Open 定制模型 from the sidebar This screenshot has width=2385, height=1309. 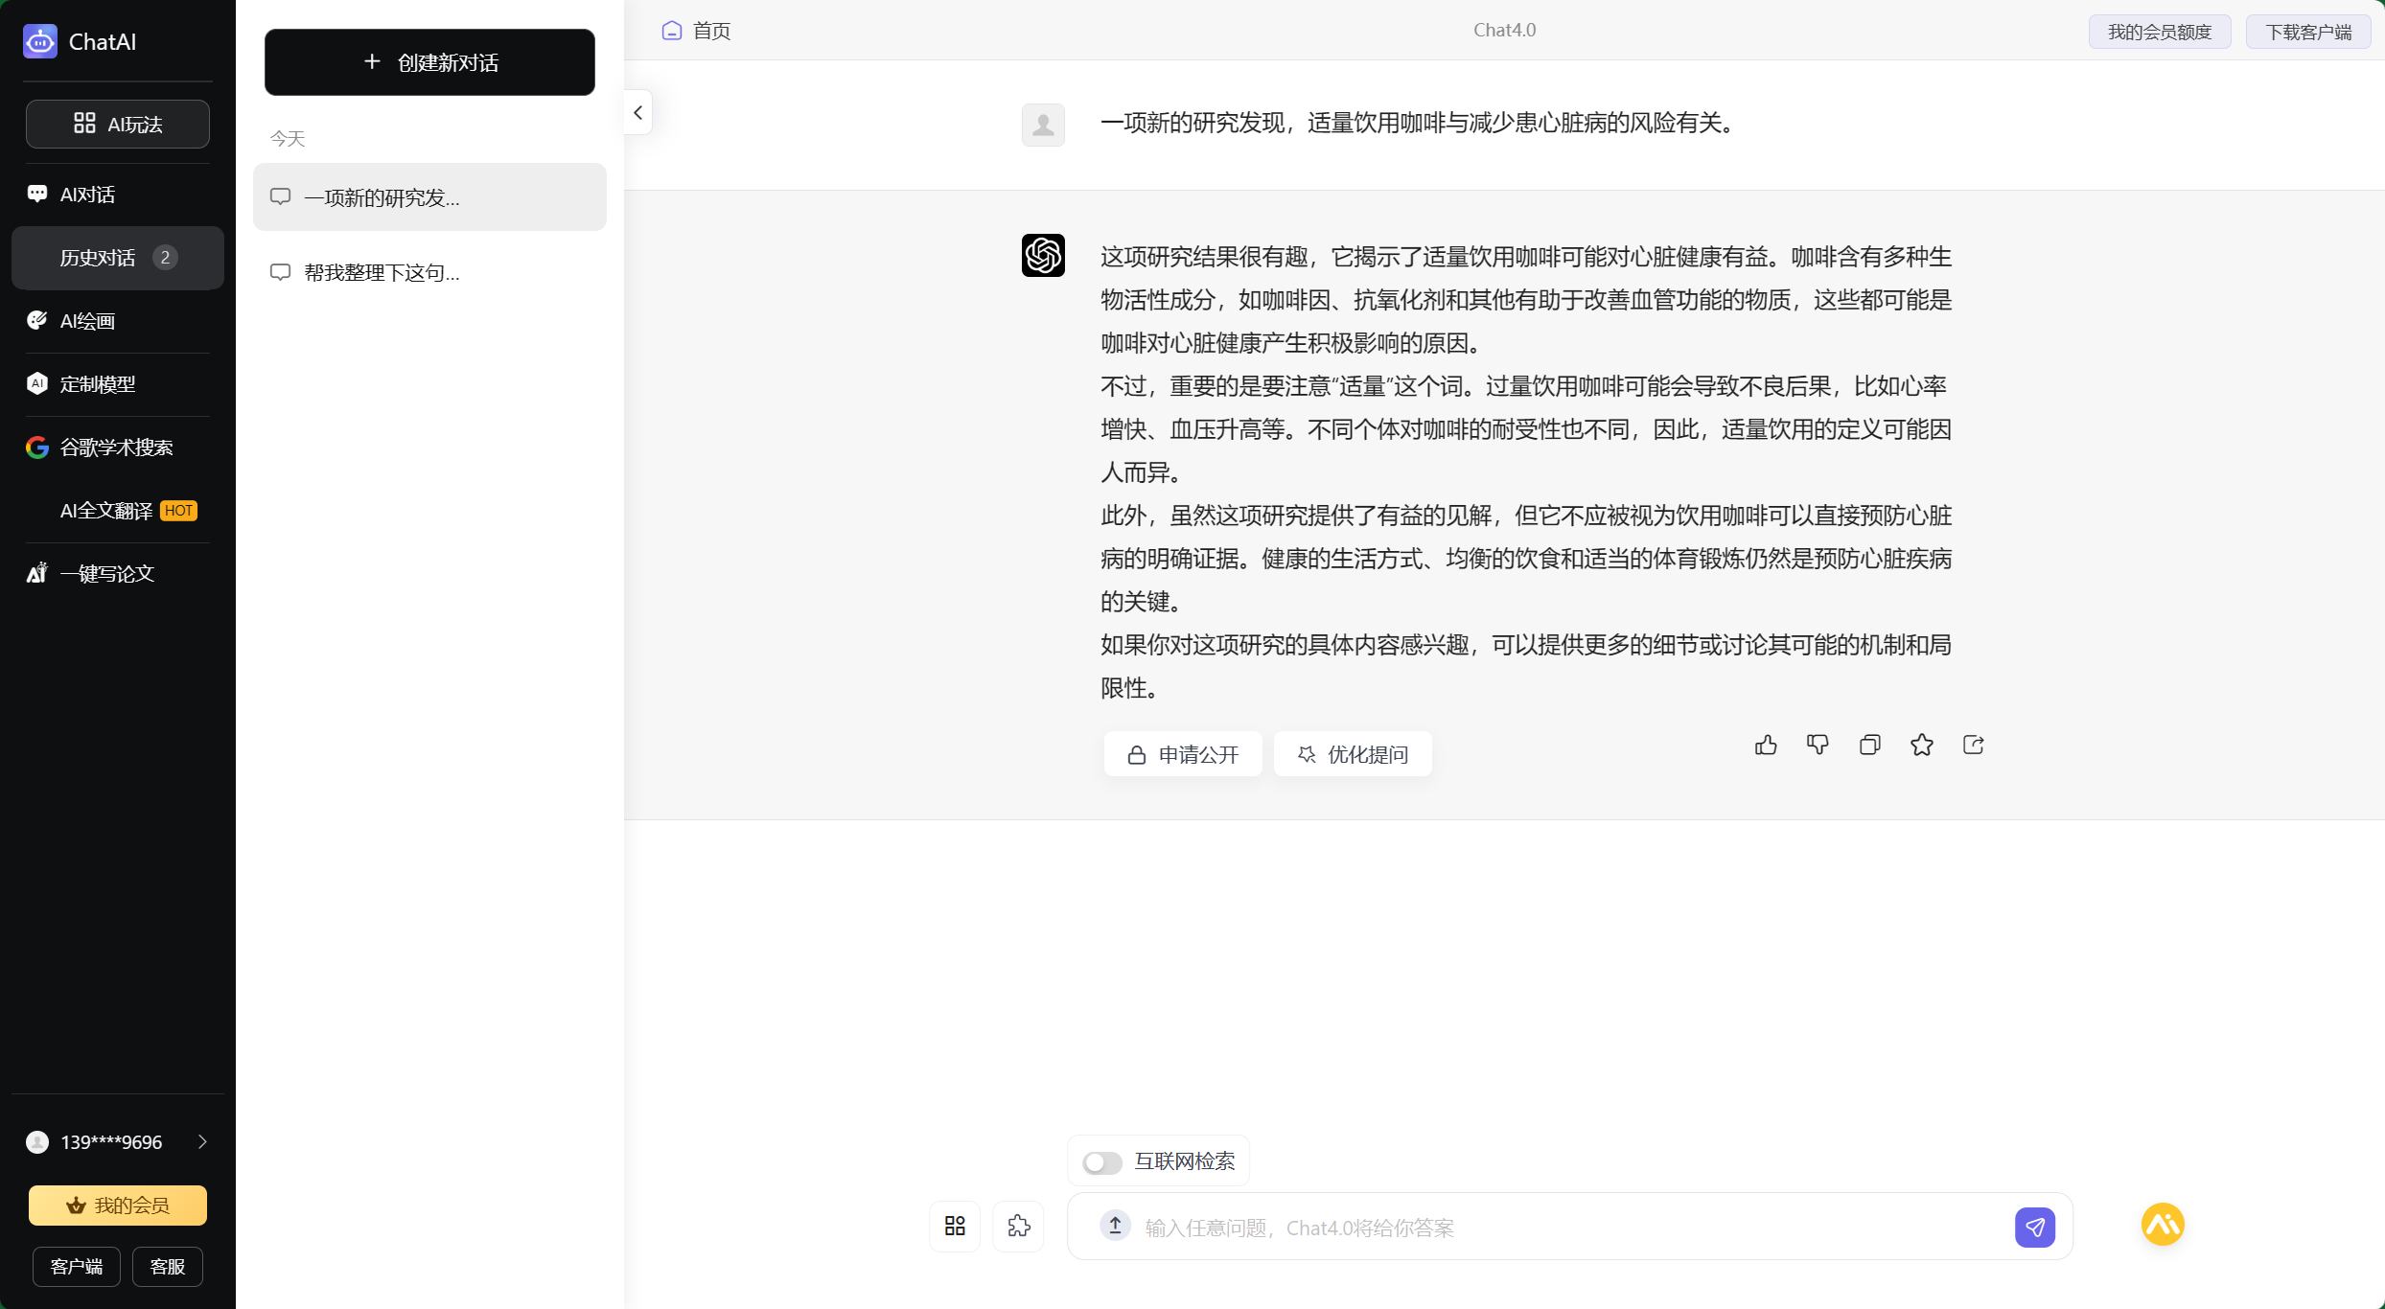[97, 383]
